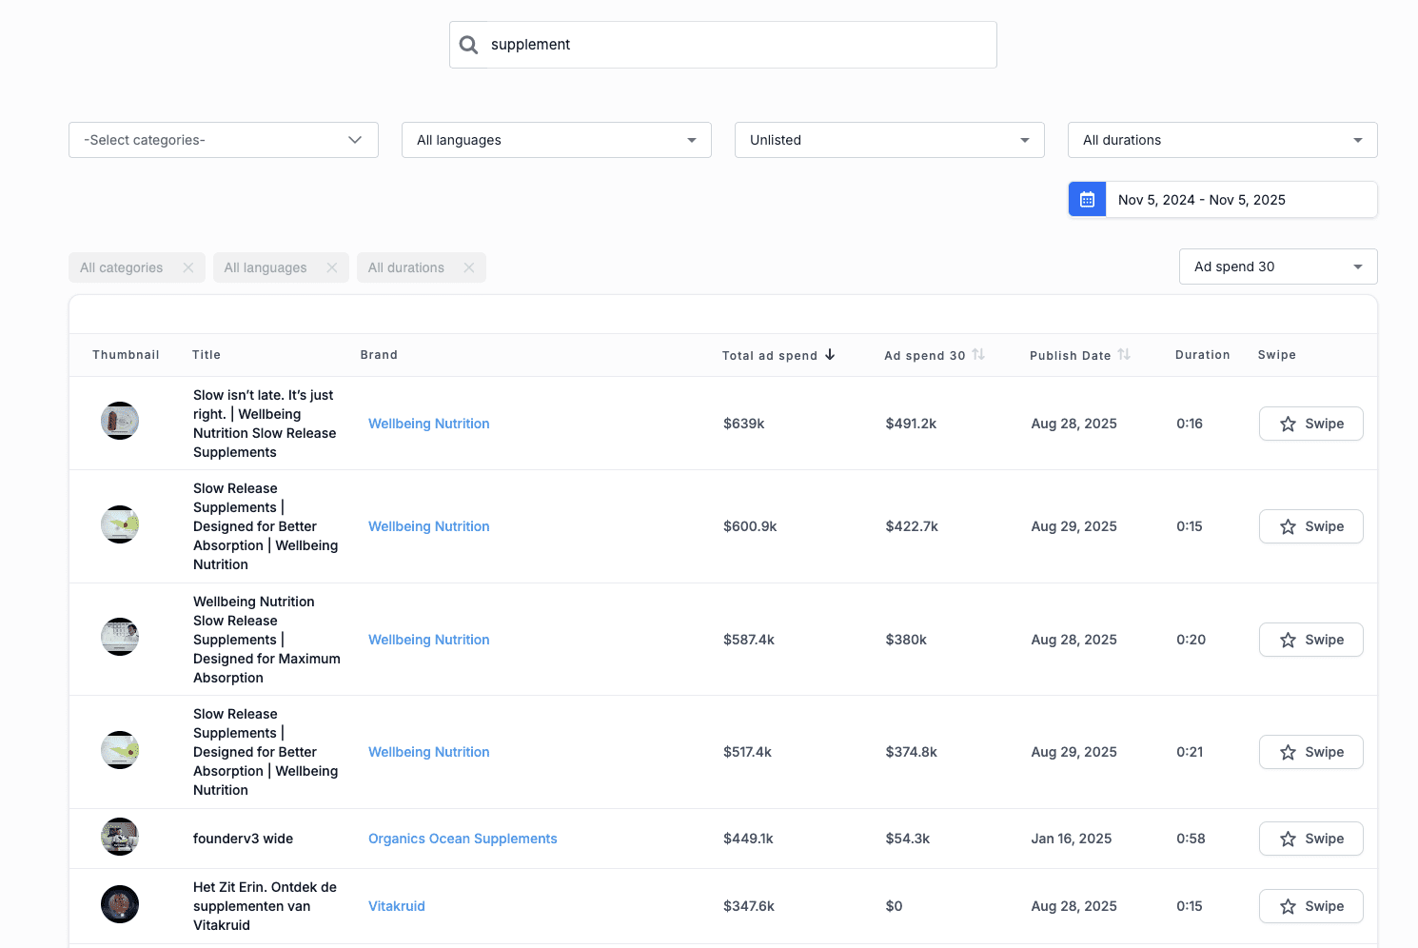Open the Vitakruid brand link

pyautogui.click(x=397, y=906)
